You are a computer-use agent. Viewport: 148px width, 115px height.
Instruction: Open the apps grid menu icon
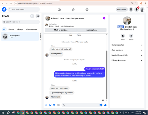coord(131,10)
